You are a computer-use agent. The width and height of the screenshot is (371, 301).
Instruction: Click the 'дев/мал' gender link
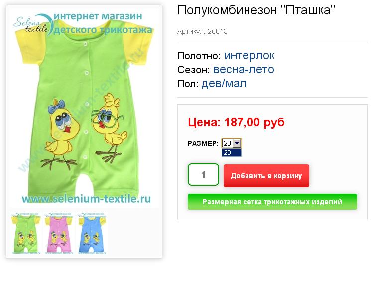(224, 83)
